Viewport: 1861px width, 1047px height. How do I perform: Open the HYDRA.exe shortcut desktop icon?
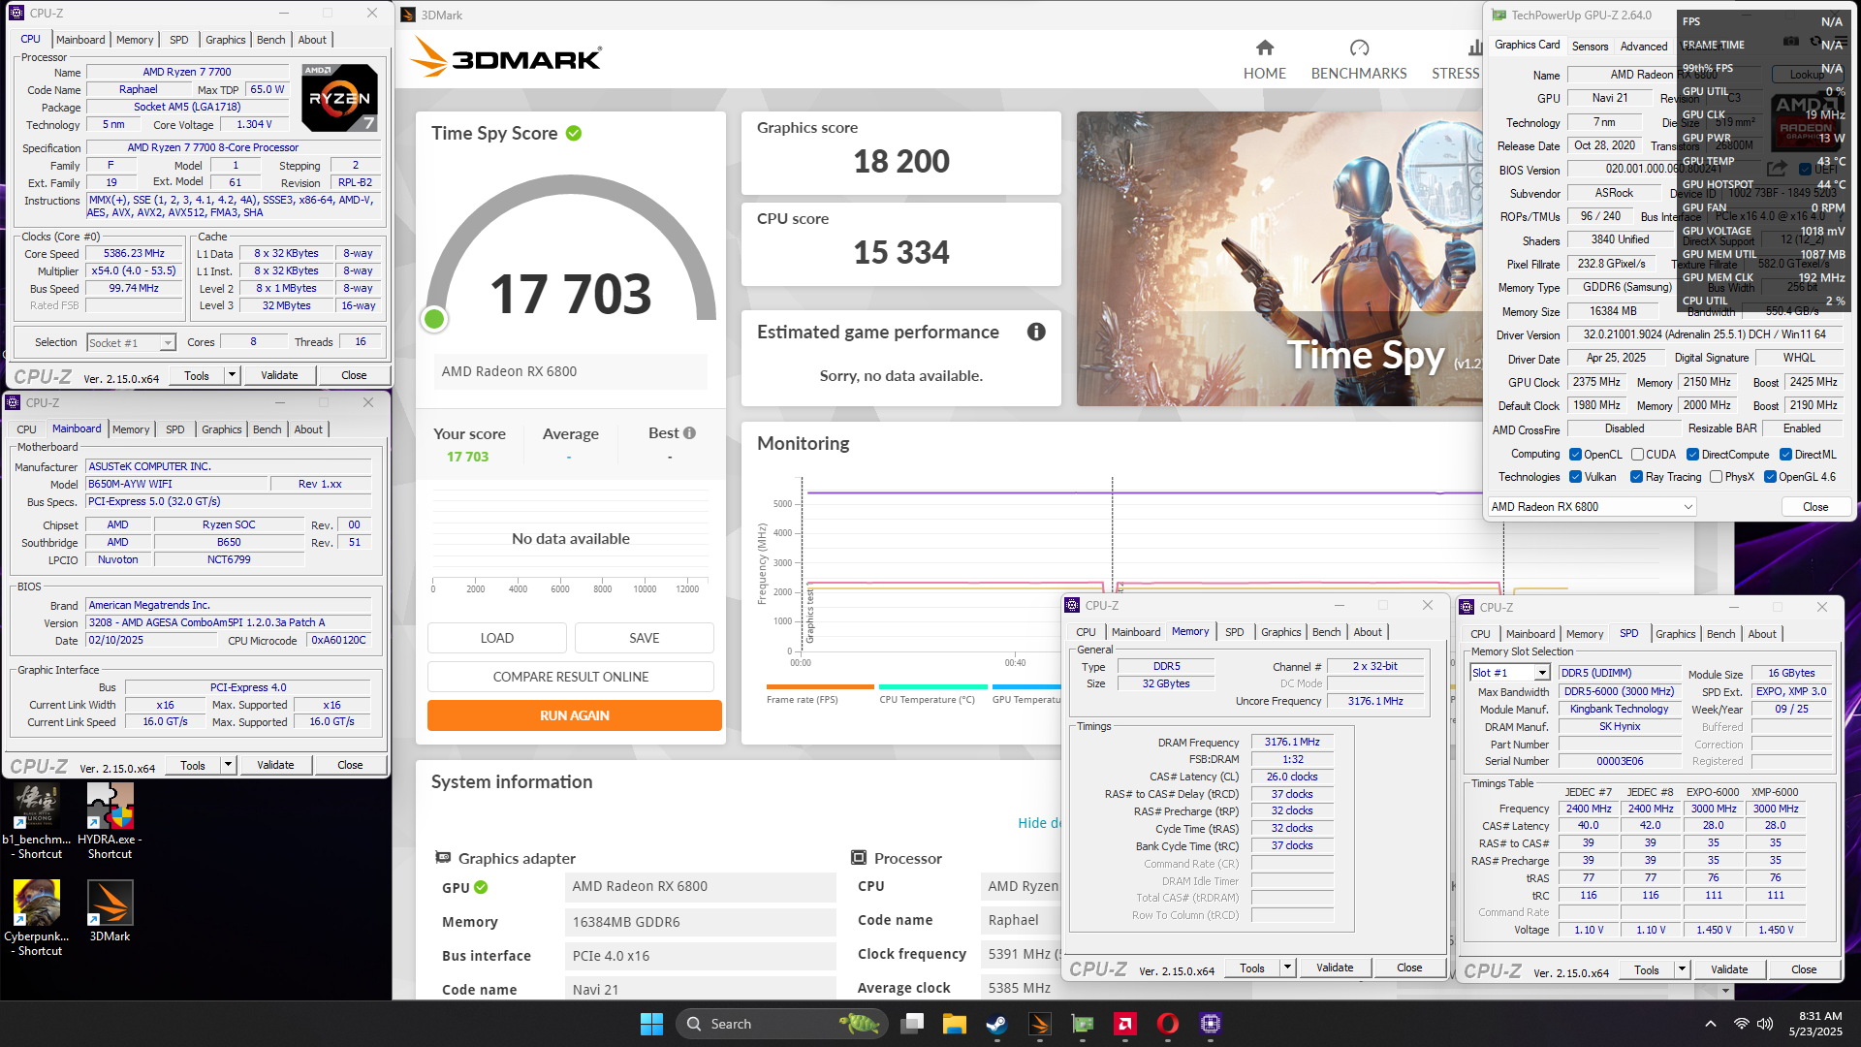[x=110, y=821]
